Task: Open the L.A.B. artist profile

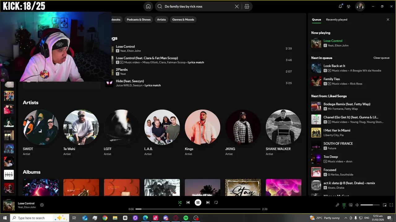Action: tap(162, 127)
